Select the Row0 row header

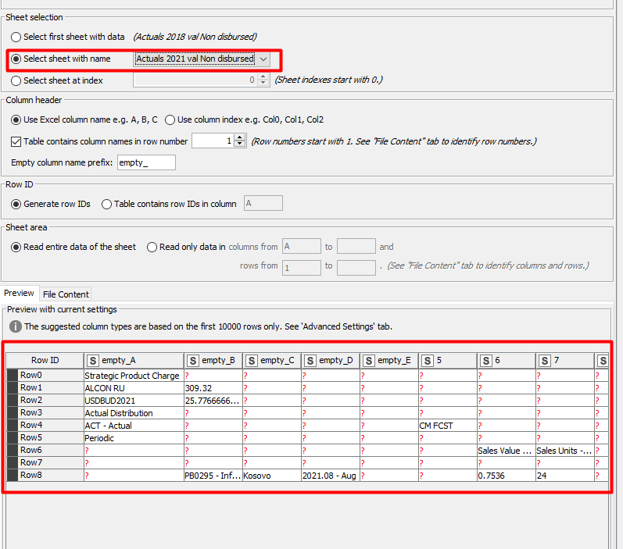(45, 375)
